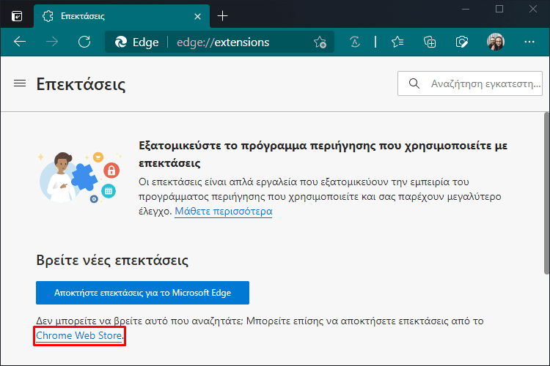Image resolution: width=550 pixels, height=366 pixels.
Task: Click the web capture toolbar icon
Action: tap(462, 42)
